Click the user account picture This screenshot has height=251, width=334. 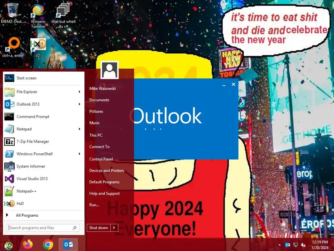(110, 70)
